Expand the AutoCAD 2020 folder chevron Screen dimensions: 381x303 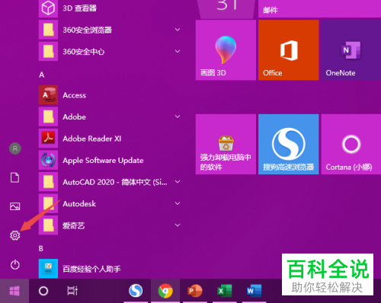point(178,182)
